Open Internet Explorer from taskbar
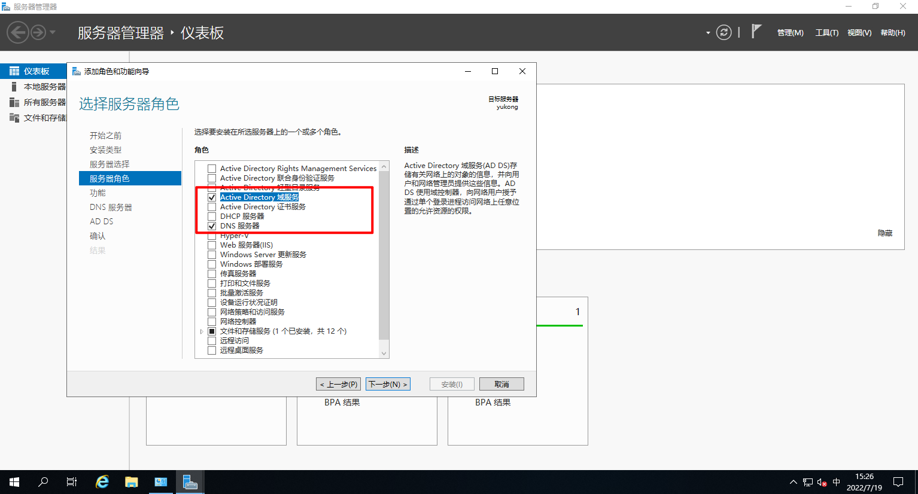The width and height of the screenshot is (918, 494). pyautogui.click(x=102, y=481)
